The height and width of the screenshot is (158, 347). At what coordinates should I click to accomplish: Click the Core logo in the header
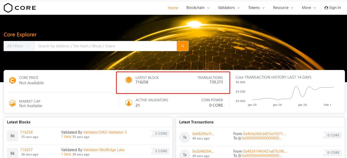point(19,8)
